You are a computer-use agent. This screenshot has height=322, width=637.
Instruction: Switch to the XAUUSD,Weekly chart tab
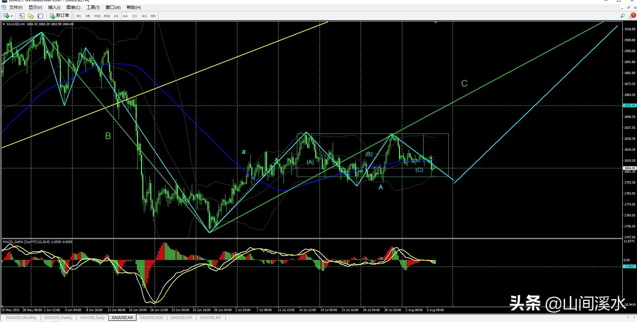pyautogui.click(x=59, y=318)
